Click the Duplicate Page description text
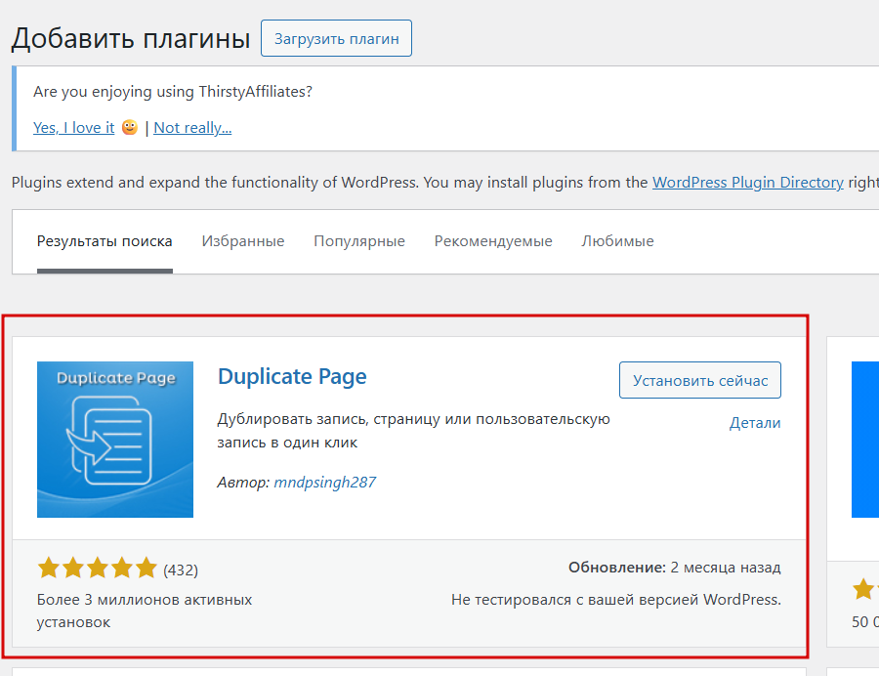Viewport: 879px width, 676px height. point(414,431)
